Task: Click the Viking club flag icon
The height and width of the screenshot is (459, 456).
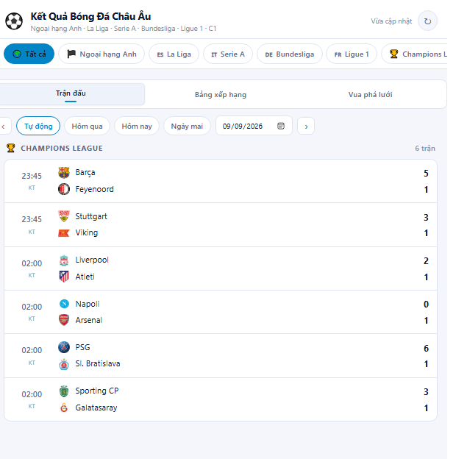Action: click(x=64, y=233)
